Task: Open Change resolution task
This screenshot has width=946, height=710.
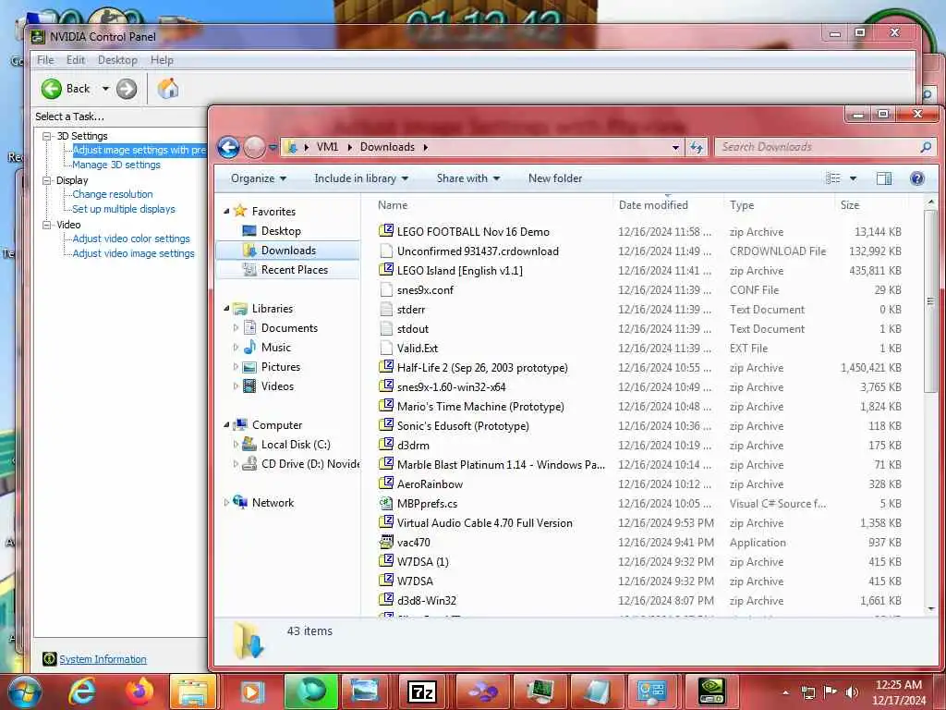Action: (112, 194)
